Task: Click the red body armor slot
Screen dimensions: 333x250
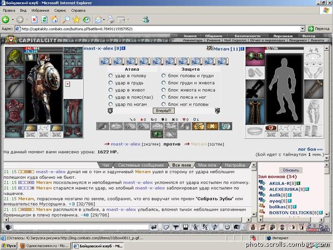Action: pos(14,112)
